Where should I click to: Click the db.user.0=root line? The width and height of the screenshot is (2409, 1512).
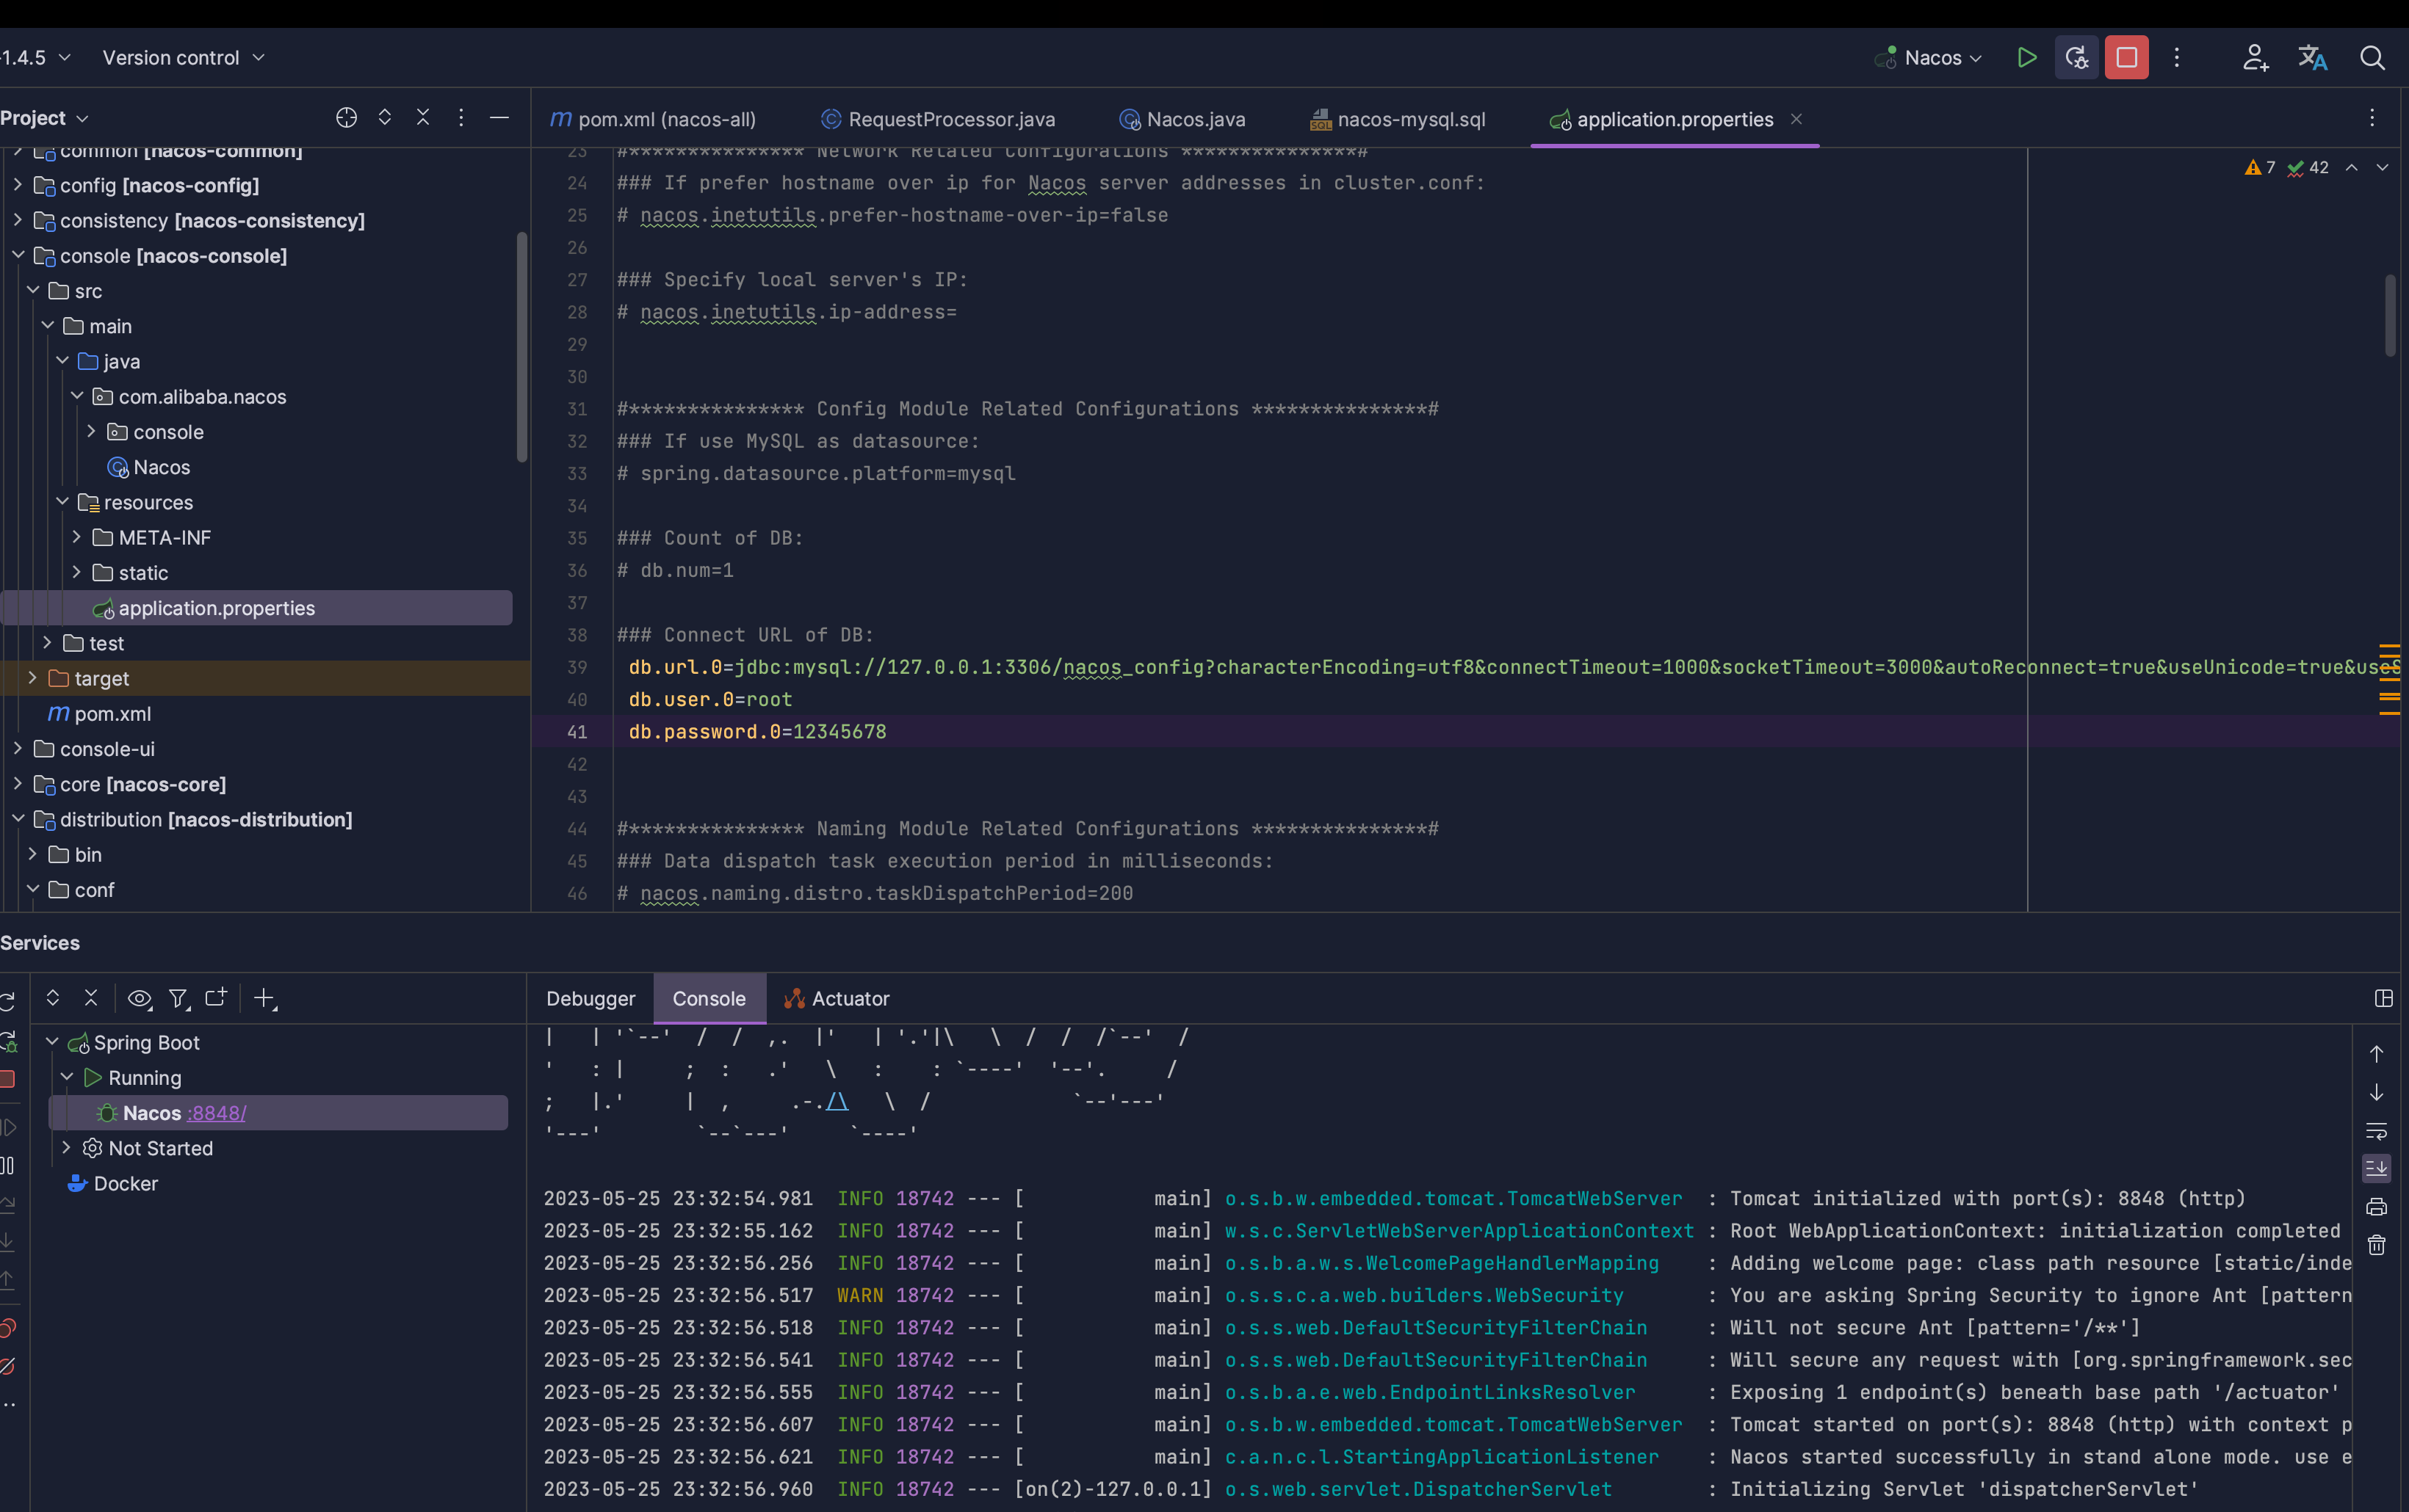(710, 699)
